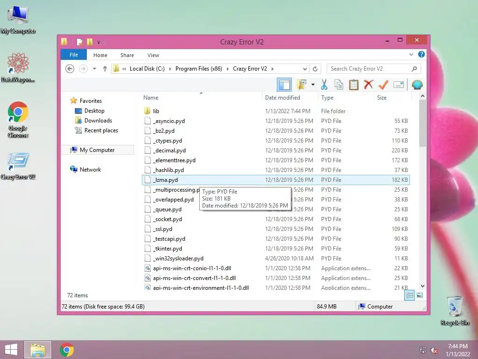Open the Windows Start button
Screen dimensions: 478x359
pos(11,350)
